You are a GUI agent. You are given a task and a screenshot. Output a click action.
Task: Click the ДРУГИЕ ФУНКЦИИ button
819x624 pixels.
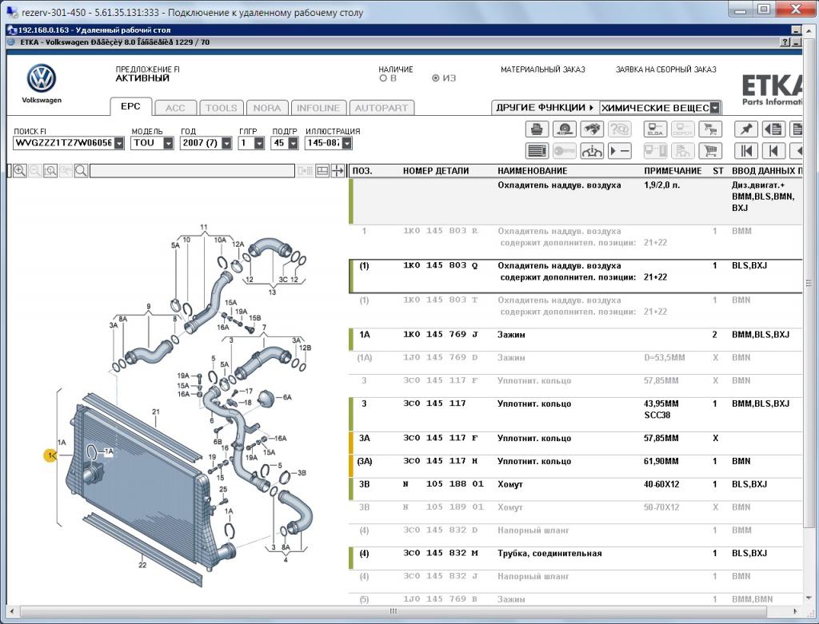(545, 108)
